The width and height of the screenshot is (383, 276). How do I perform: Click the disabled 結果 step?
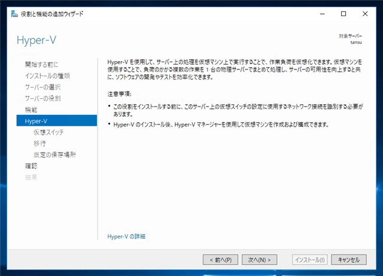click(31, 177)
